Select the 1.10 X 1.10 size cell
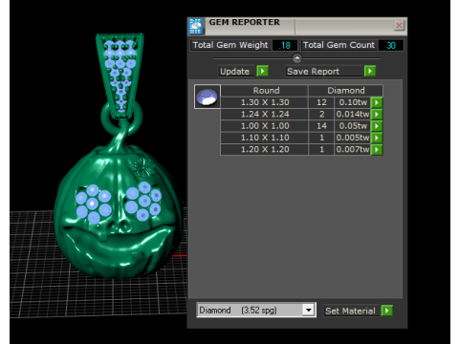Screen dimensions: 459x344 click(x=265, y=138)
